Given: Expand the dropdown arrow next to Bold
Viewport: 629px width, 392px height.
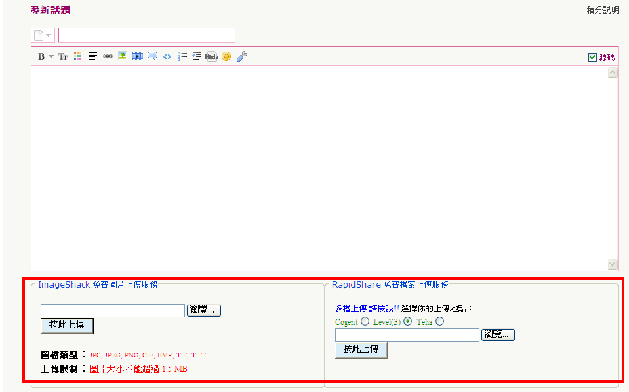Looking at the screenshot, I should (51, 56).
